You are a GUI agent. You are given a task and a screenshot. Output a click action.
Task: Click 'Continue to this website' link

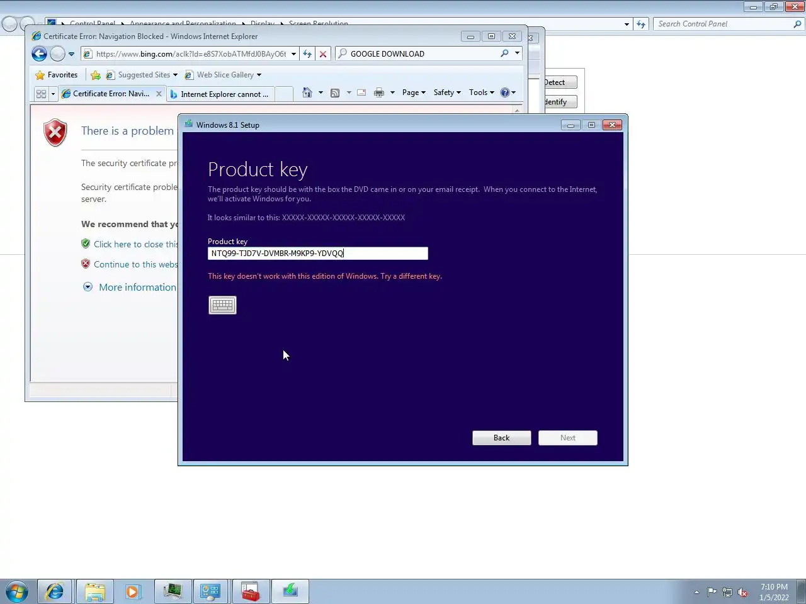135,264
